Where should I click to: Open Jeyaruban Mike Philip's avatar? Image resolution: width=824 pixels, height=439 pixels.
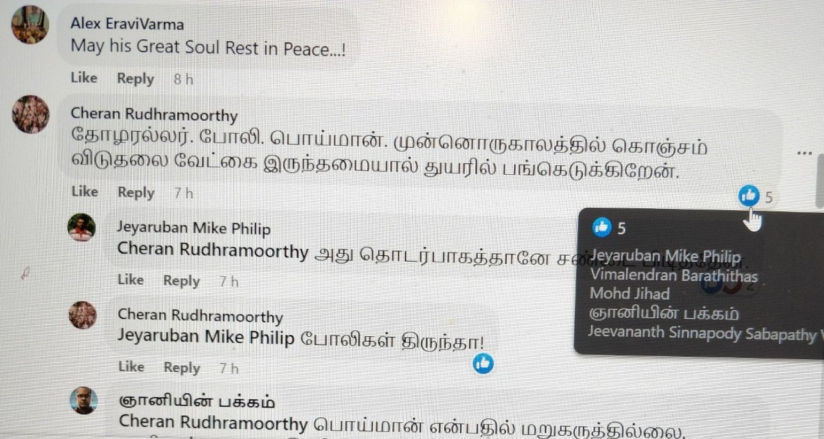(82, 227)
